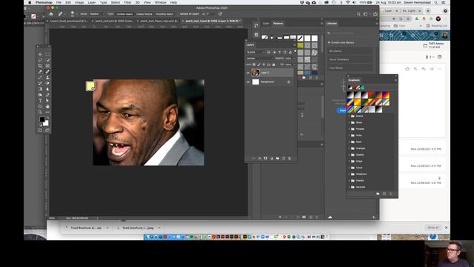Click the Home icon in options bar

(51, 14)
